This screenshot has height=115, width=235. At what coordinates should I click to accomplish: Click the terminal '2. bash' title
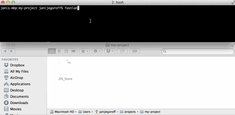(x=118, y=2)
